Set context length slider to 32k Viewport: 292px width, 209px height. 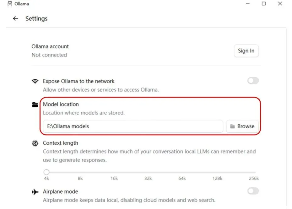click(x=148, y=172)
